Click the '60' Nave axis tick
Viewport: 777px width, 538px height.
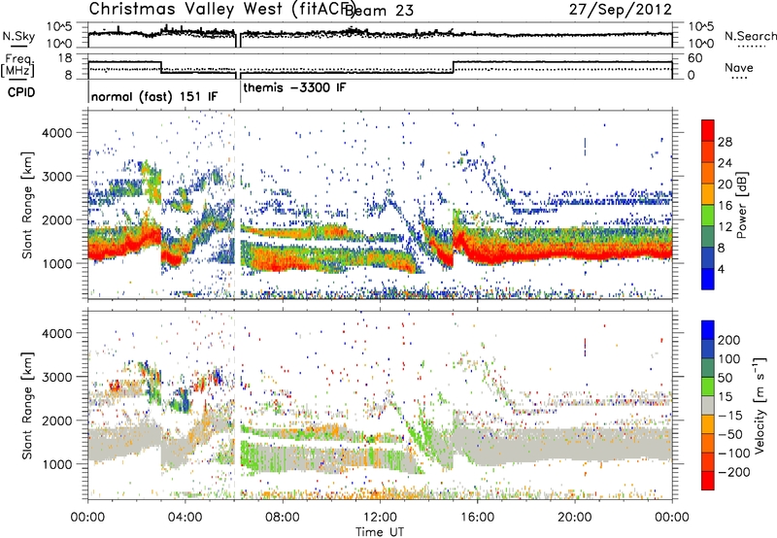[x=695, y=58]
